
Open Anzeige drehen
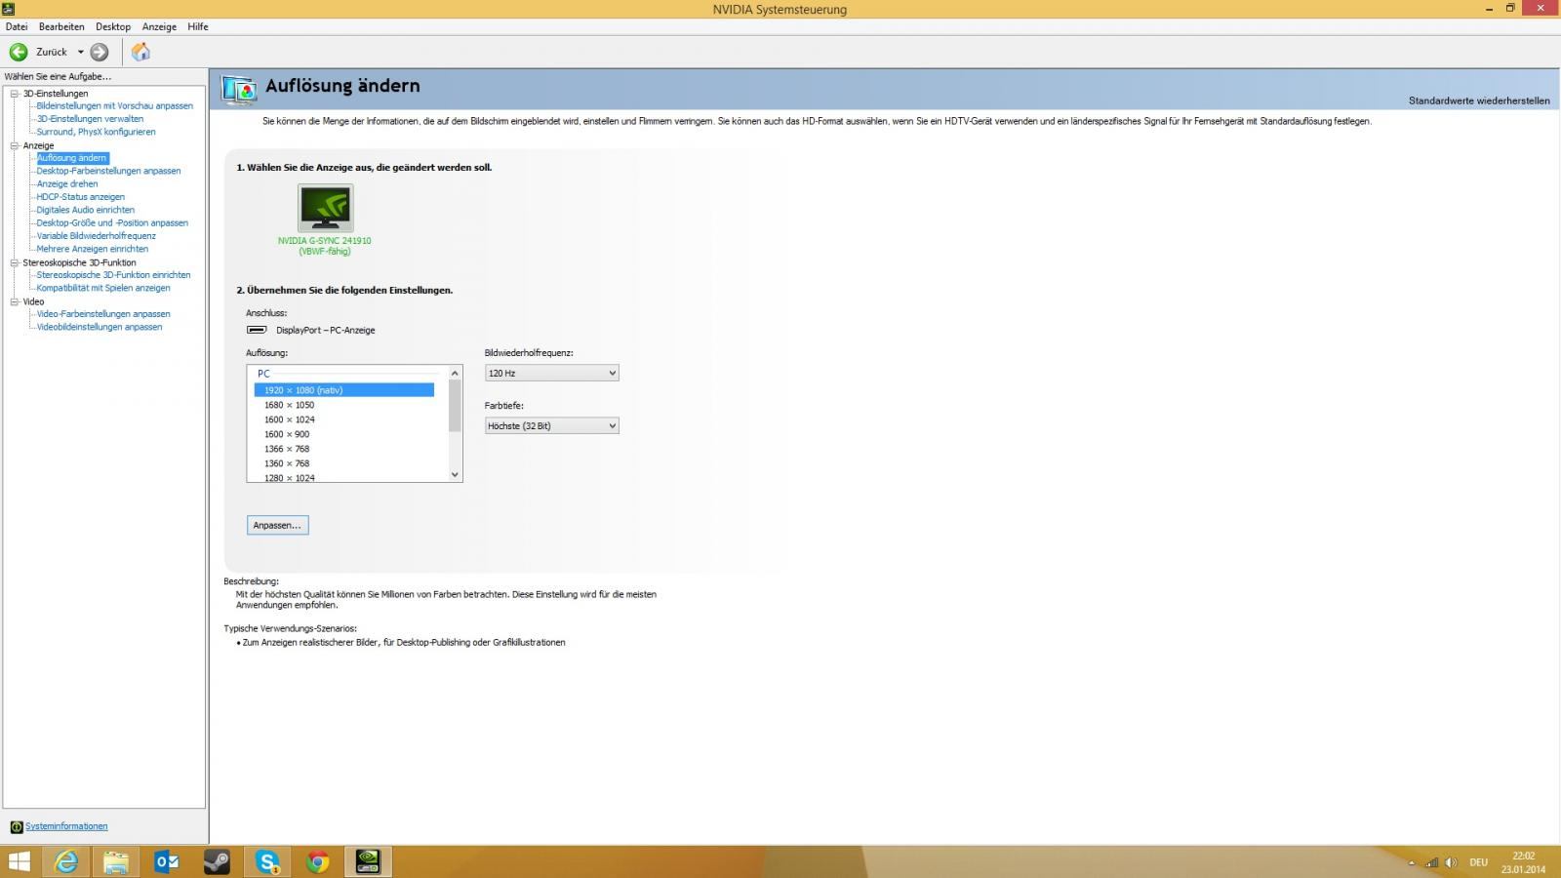67,183
